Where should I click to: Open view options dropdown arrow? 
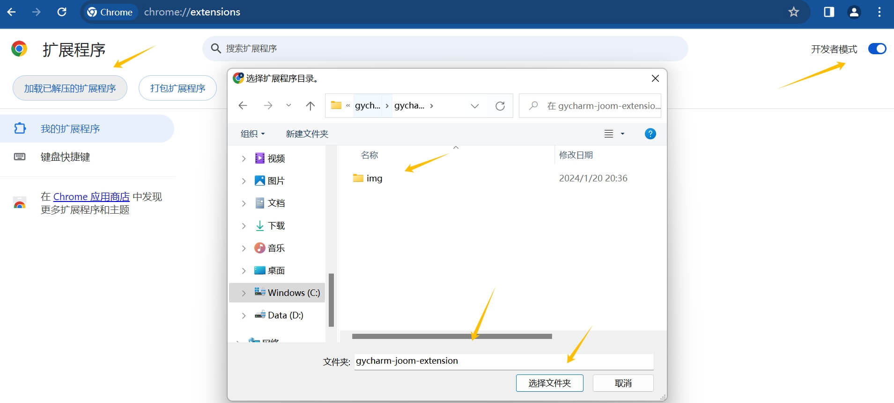click(622, 134)
